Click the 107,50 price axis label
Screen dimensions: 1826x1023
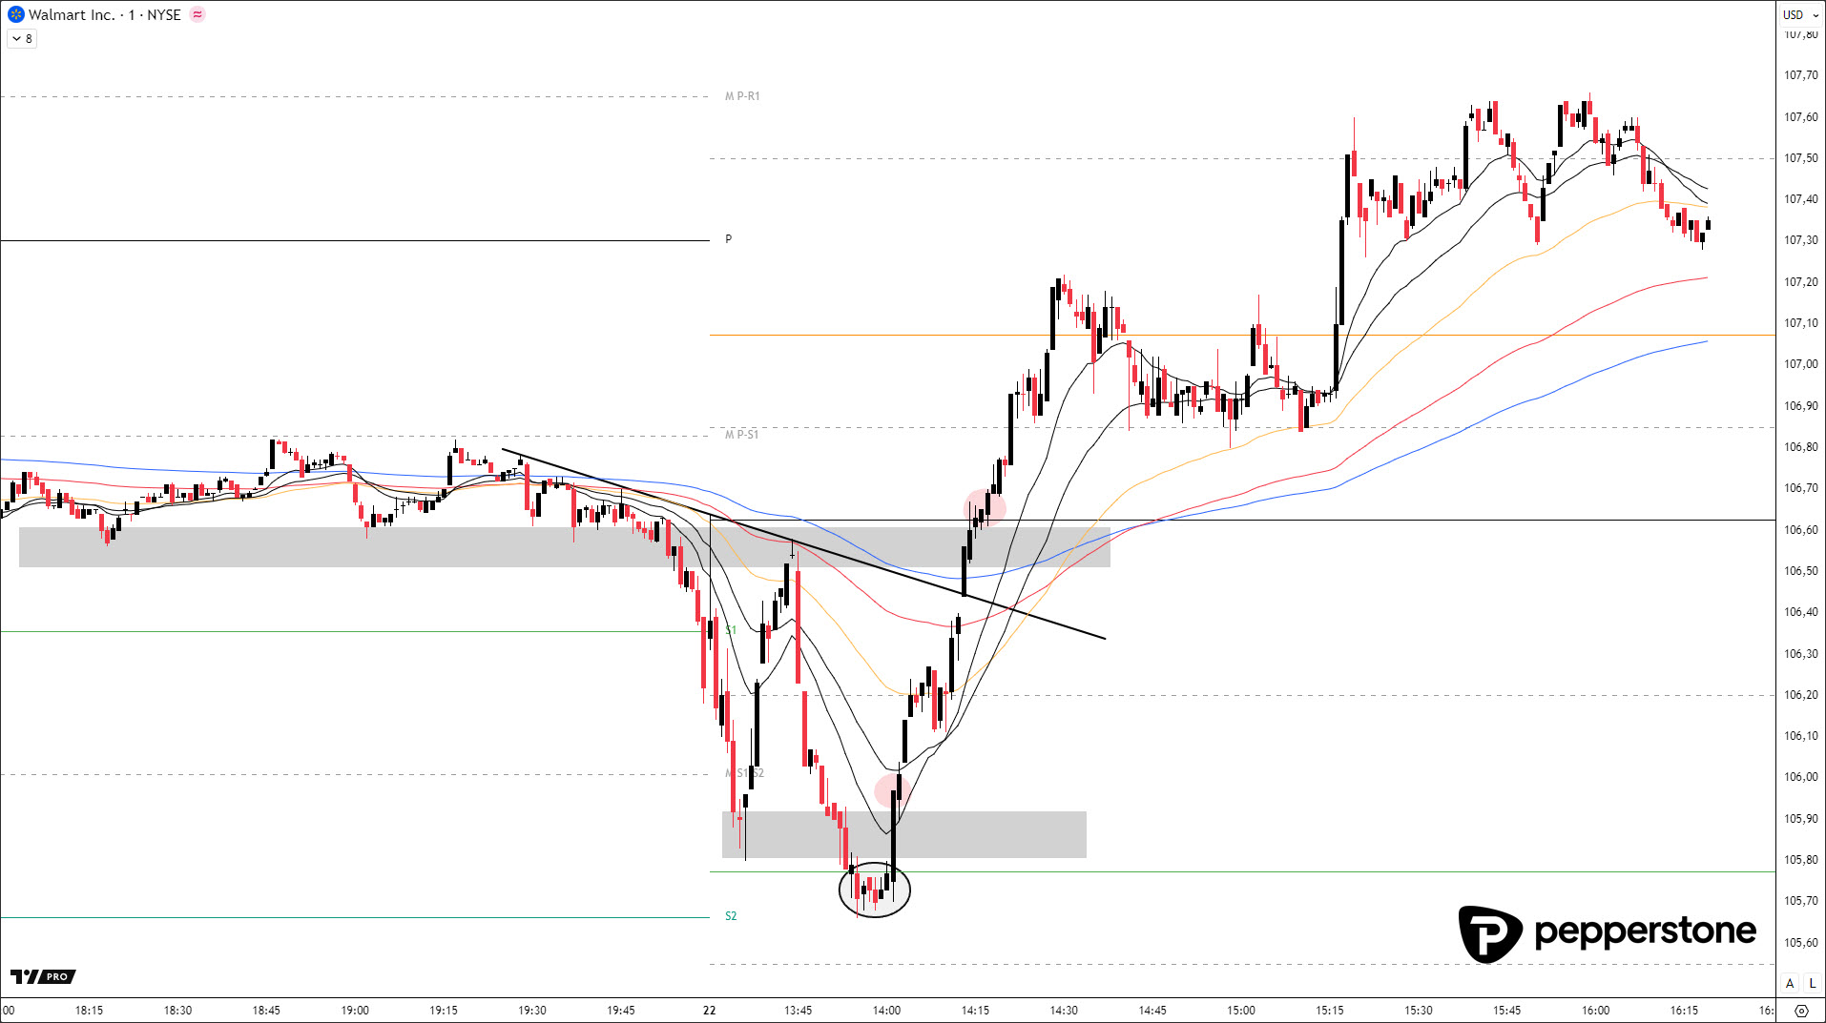1801,158
